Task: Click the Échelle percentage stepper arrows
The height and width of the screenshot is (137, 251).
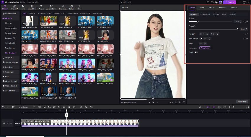Action: [x=240, y=22]
